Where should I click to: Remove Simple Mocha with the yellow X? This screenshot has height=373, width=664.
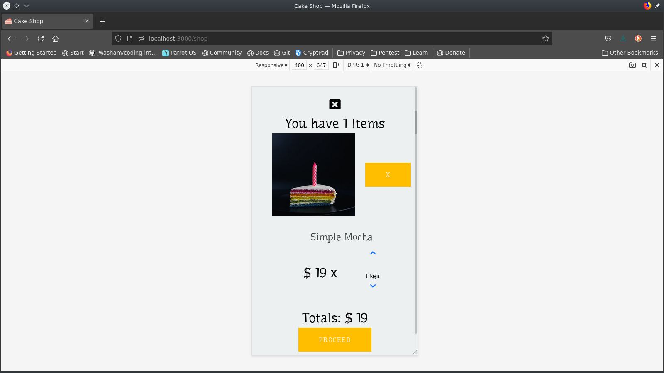pyautogui.click(x=387, y=175)
